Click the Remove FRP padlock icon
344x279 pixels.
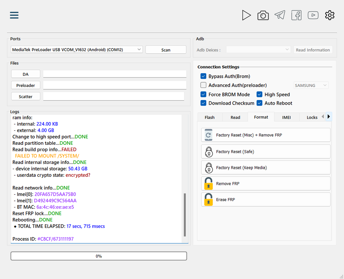(x=208, y=183)
